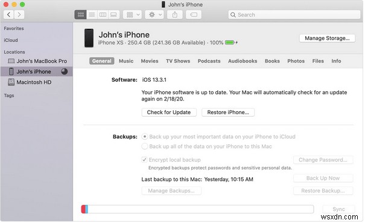365x223 pixels.
Task: Open the gear action menu
Action: point(154,14)
